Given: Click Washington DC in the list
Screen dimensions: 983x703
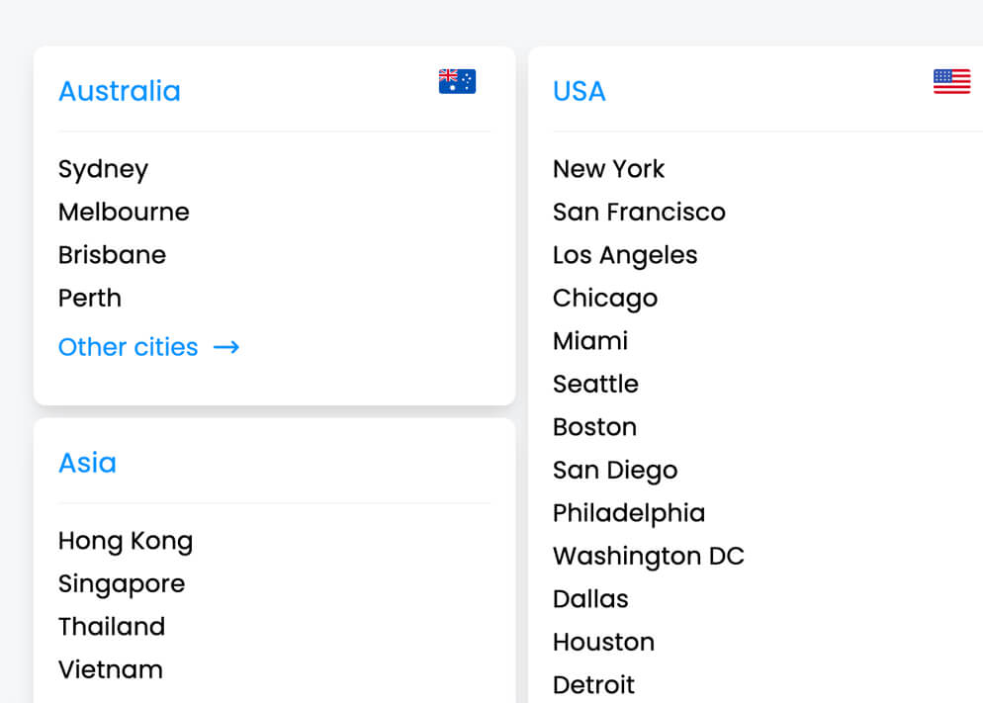Looking at the screenshot, I should [x=648, y=556].
